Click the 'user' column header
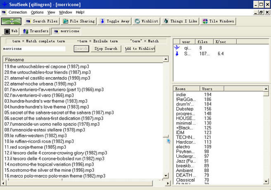This screenshot has height=190, width=271. click(x=188, y=42)
